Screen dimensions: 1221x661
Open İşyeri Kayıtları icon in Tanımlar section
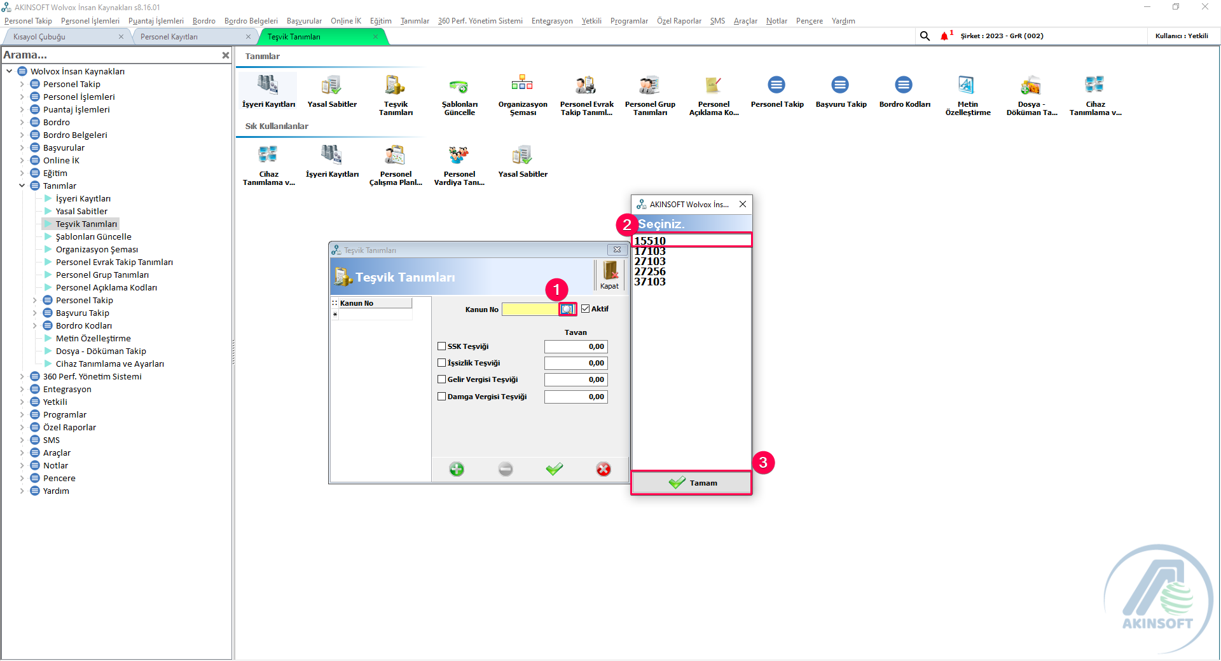(268, 92)
